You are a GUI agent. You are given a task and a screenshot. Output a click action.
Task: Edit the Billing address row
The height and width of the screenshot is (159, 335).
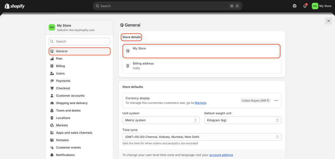pos(202,66)
